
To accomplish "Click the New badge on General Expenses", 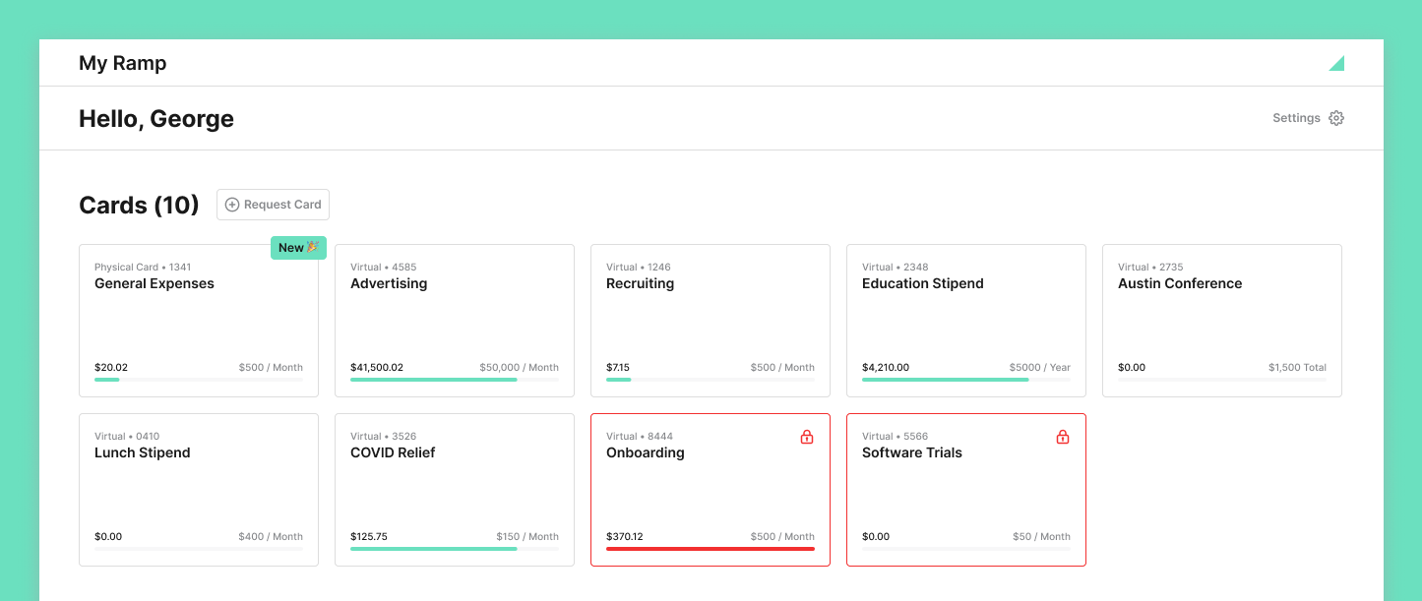I will (x=298, y=248).
